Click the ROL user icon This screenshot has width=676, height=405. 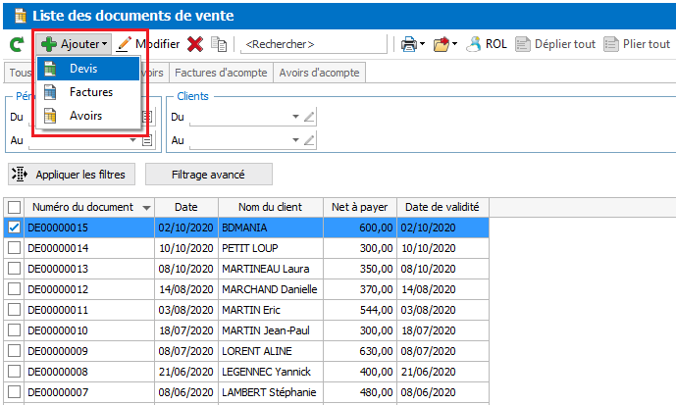474,44
